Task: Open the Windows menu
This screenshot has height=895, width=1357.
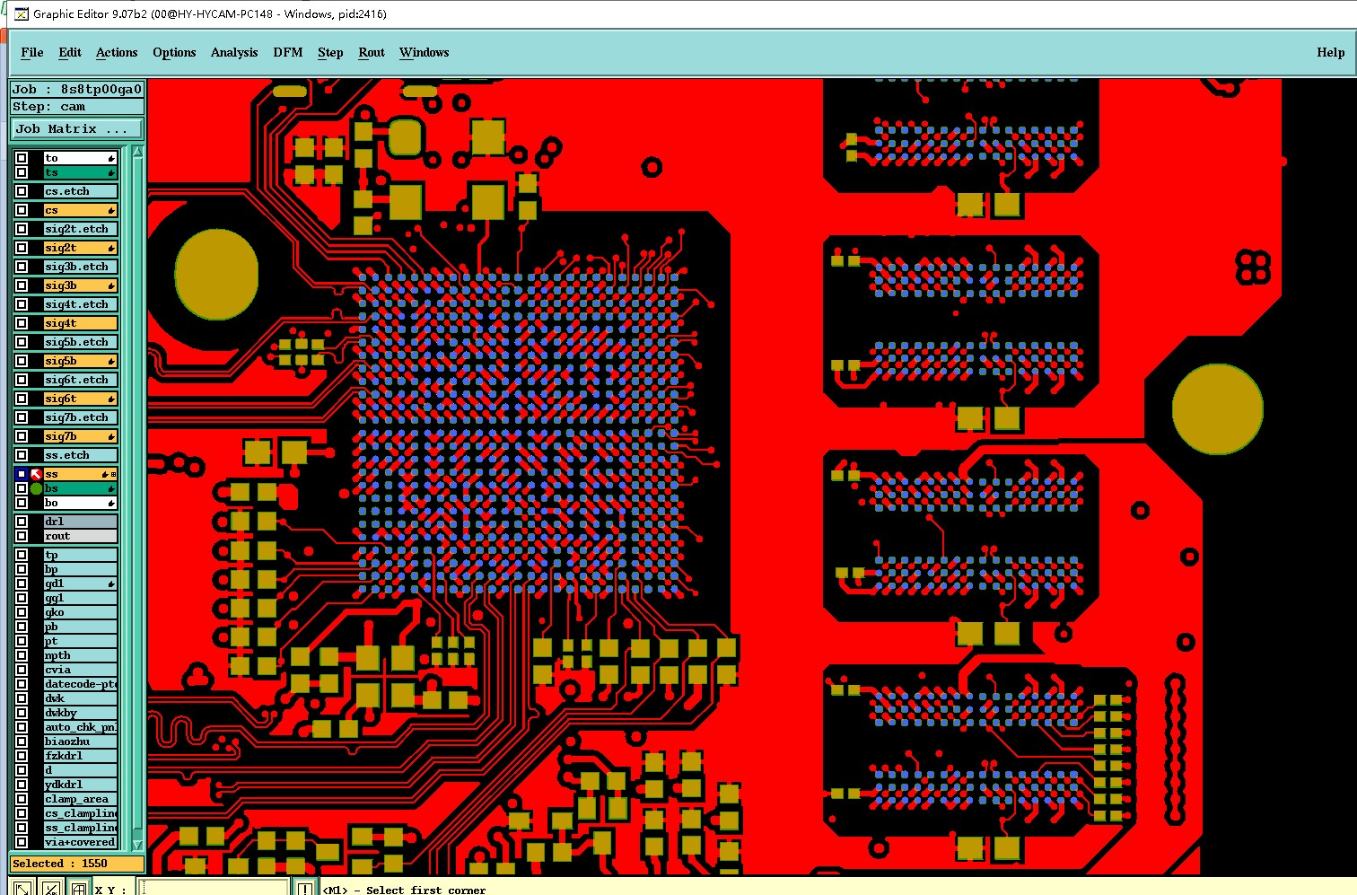Action: click(x=425, y=52)
